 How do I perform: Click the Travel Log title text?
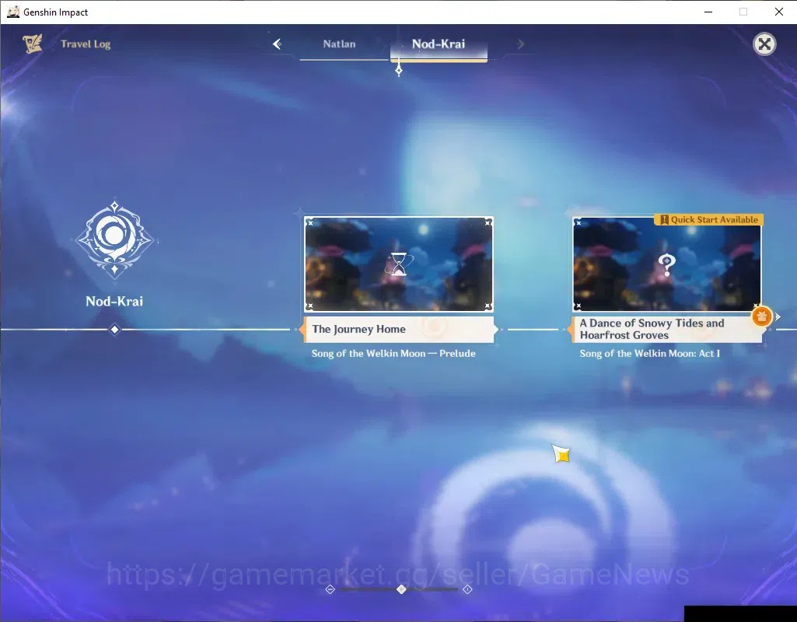coord(86,44)
